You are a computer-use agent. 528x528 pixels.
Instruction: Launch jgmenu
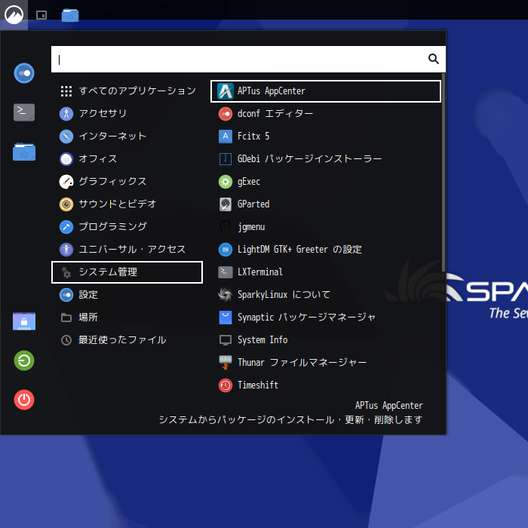point(326,226)
